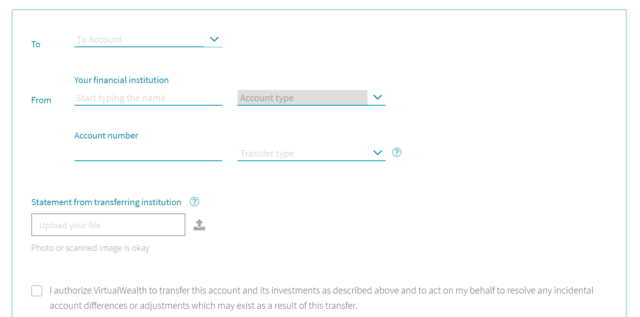Viewport: 640px width, 317px height.
Task: Click the Account number label
Action: [106, 135]
